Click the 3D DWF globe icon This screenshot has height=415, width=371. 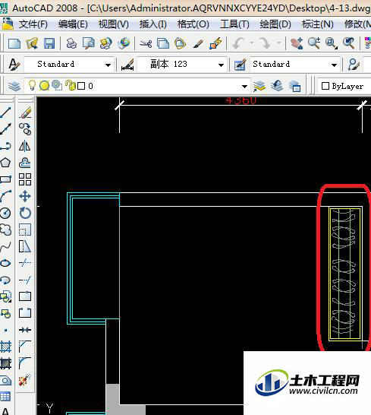pyautogui.click(x=124, y=43)
